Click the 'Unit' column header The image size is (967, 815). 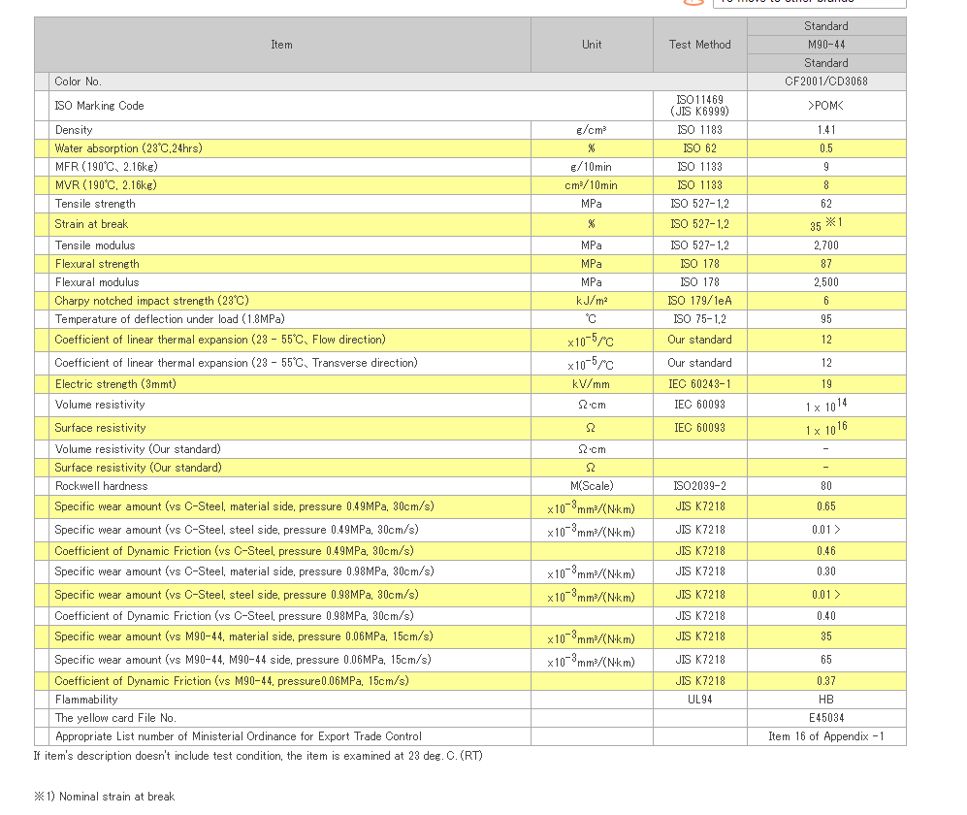[592, 45]
